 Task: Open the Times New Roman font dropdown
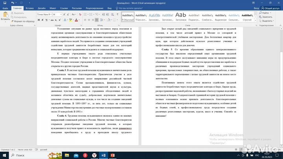pos(51,15)
